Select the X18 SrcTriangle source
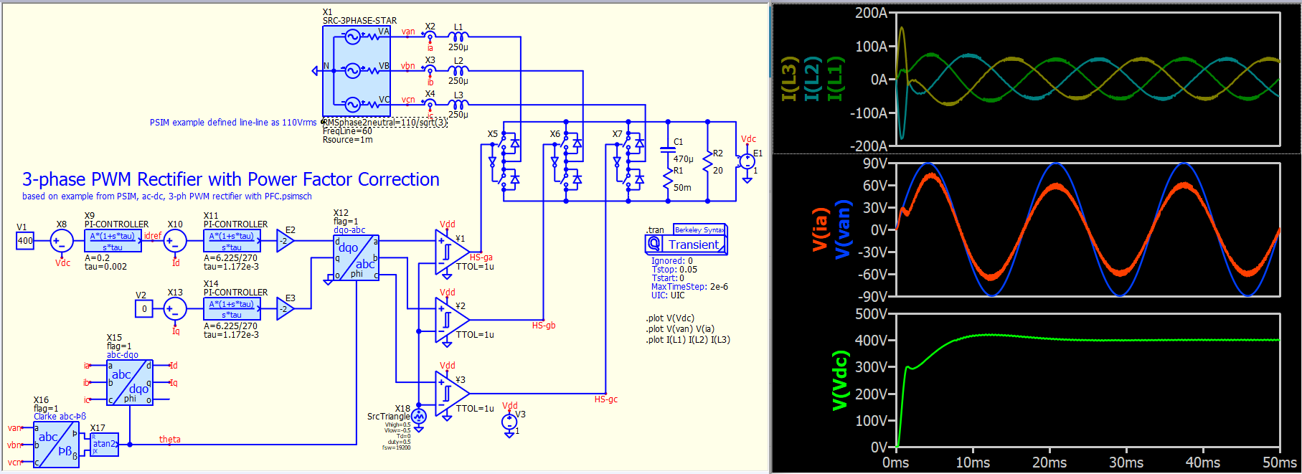Screen dimensions: 1302x474 (x=419, y=417)
